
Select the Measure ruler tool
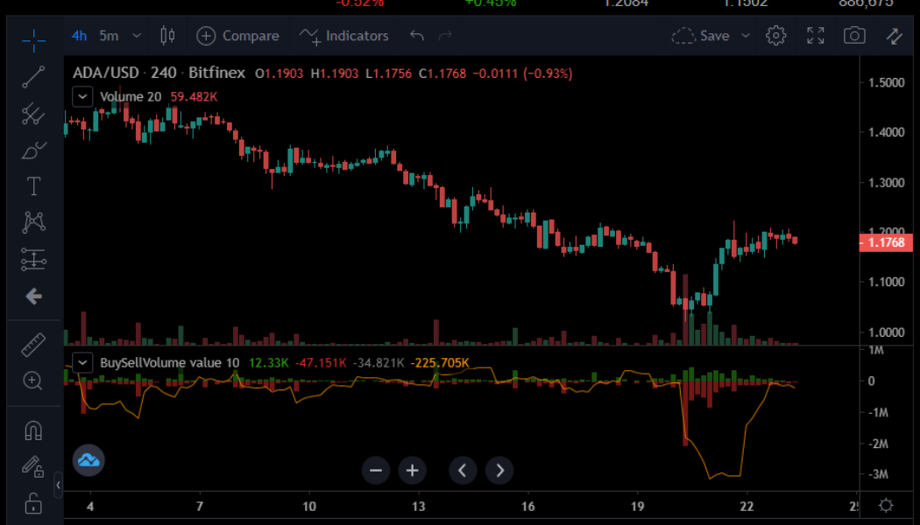(x=32, y=344)
